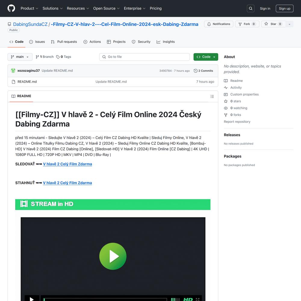Go to the Pricing page
The image size is (301, 301).
156,8
